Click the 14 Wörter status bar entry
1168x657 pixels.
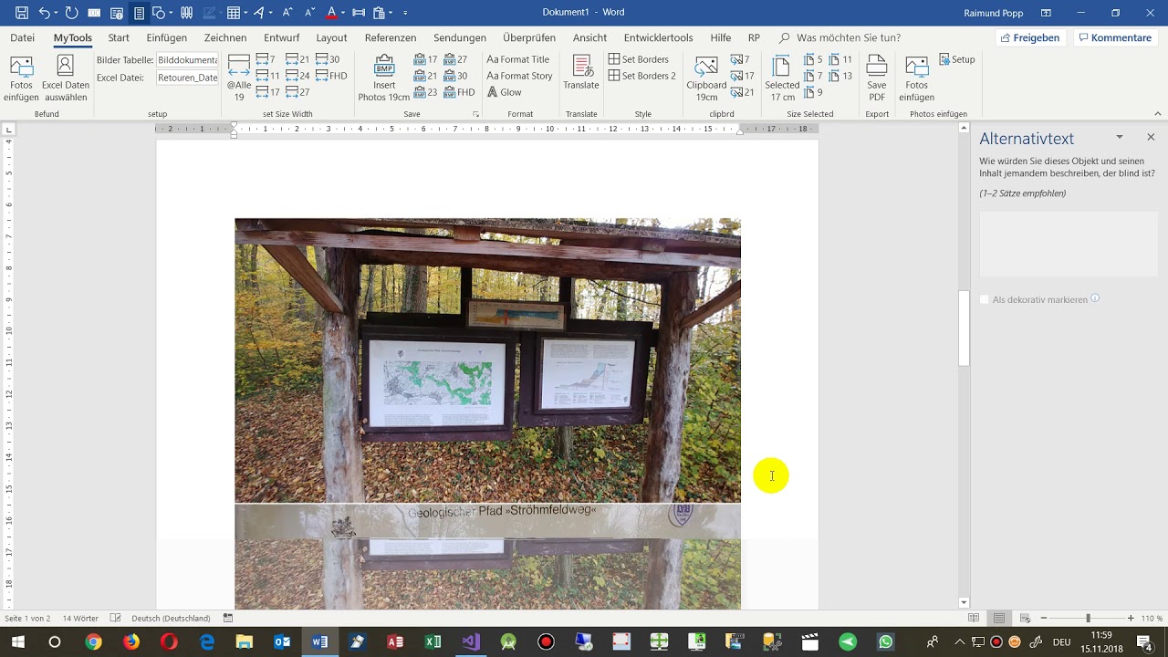[x=80, y=618]
